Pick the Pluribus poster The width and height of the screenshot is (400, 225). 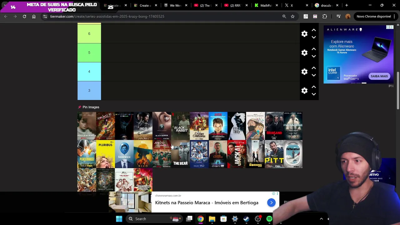click(106, 154)
